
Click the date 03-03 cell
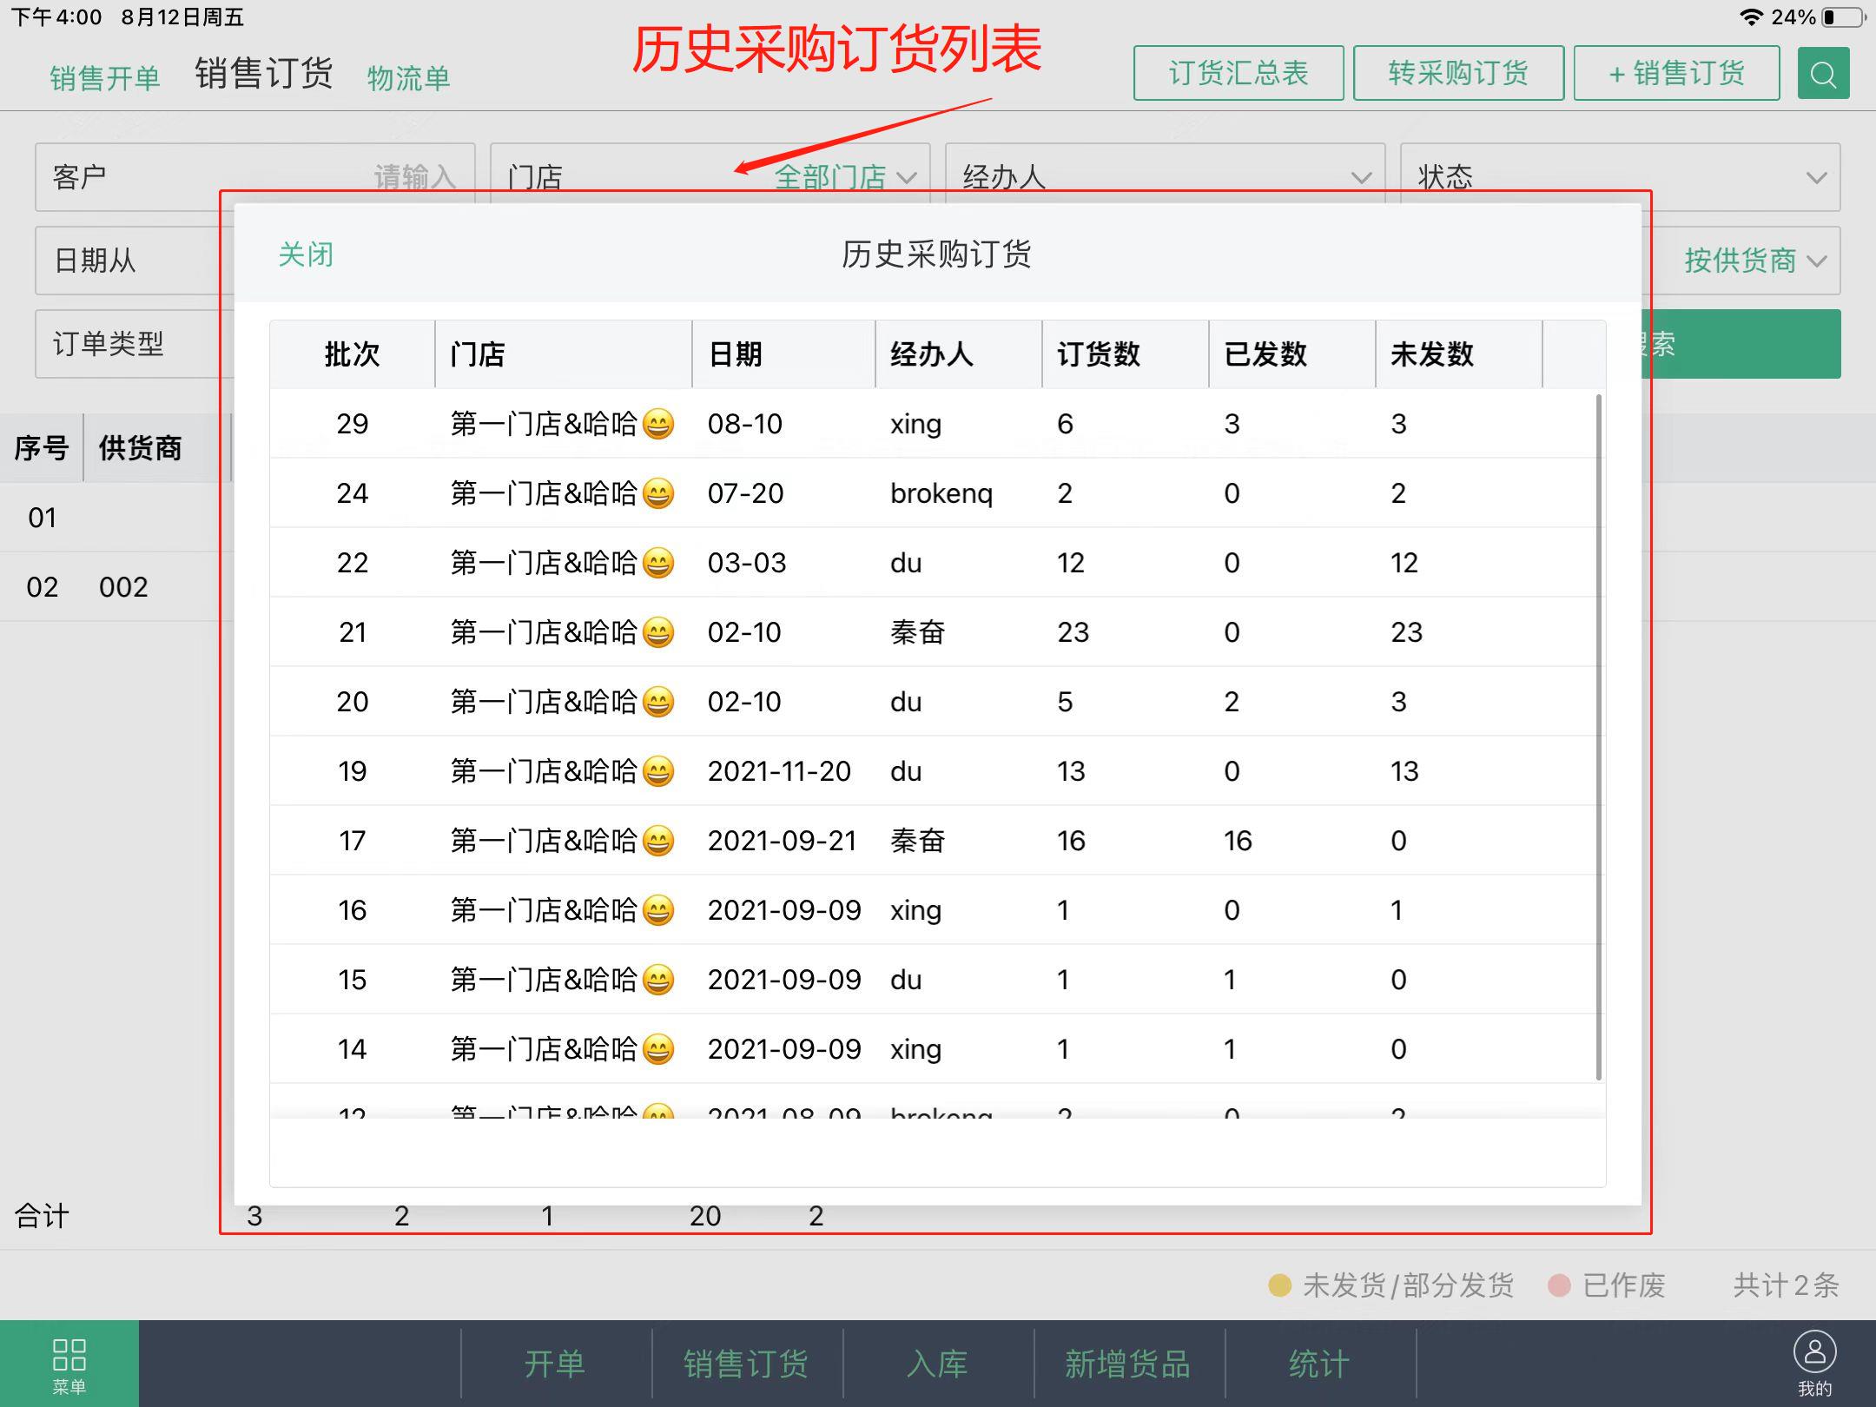coord(747,563)
